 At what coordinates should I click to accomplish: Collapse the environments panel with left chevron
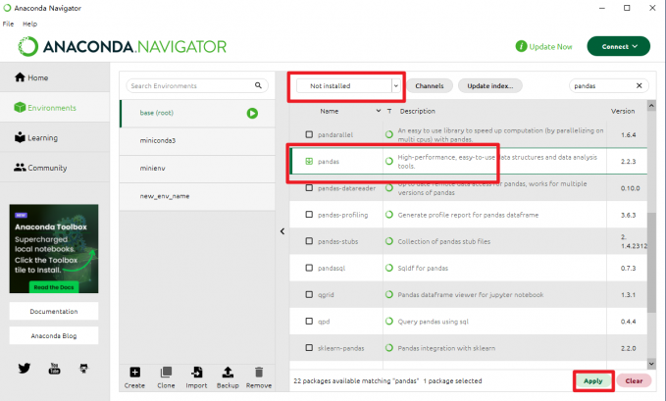coord(282,231)
